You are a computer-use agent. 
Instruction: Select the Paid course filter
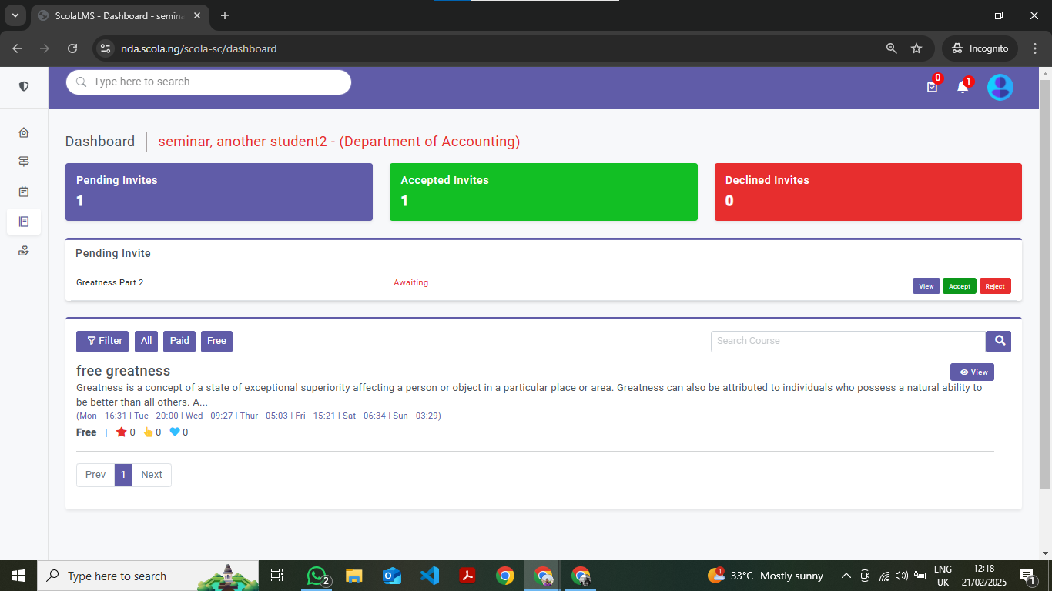179,341
